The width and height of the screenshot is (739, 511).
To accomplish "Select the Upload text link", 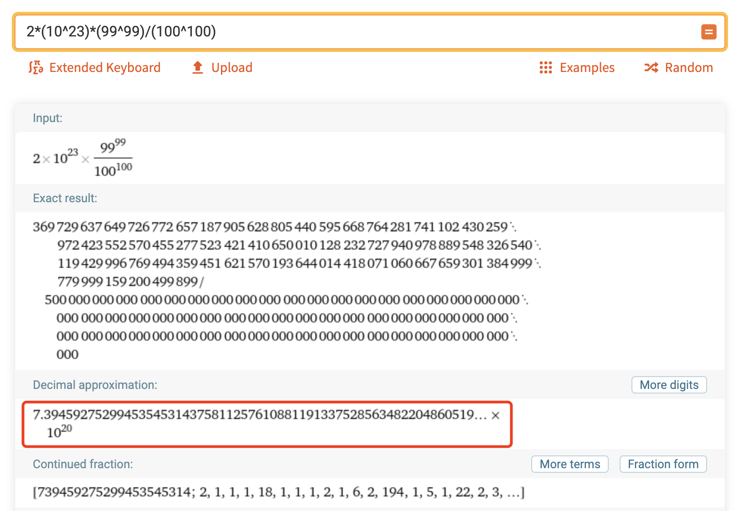I will point(231,67).
